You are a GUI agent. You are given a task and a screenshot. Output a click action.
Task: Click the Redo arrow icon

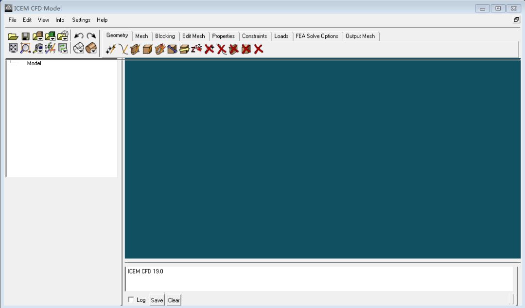(x=91, y=36)
